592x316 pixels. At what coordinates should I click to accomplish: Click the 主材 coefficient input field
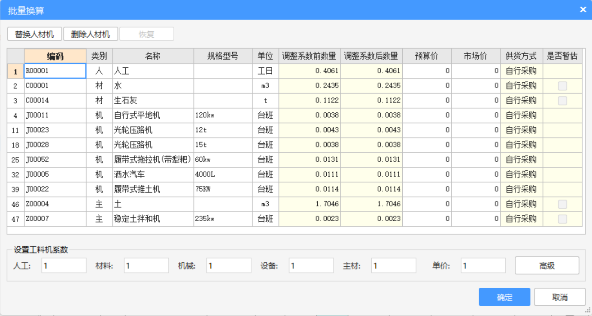click(x=393, y=266)
